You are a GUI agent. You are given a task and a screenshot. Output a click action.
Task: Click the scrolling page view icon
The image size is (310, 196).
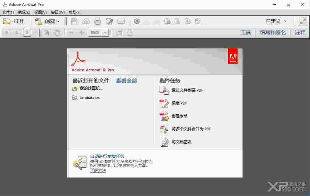pyautogui.click(x=119, y=33)
